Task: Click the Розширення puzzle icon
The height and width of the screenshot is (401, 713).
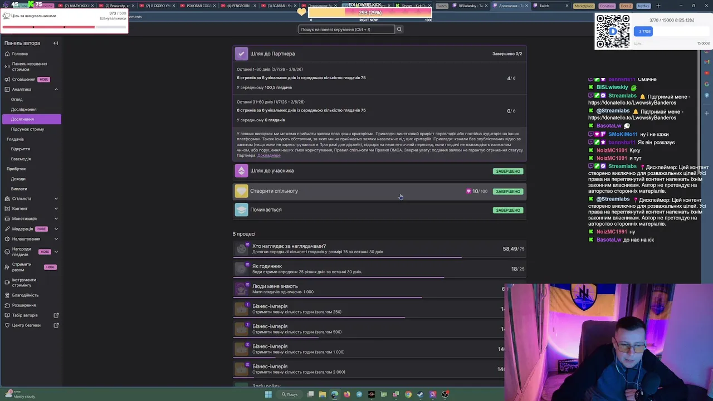Action: click(7, 305)
